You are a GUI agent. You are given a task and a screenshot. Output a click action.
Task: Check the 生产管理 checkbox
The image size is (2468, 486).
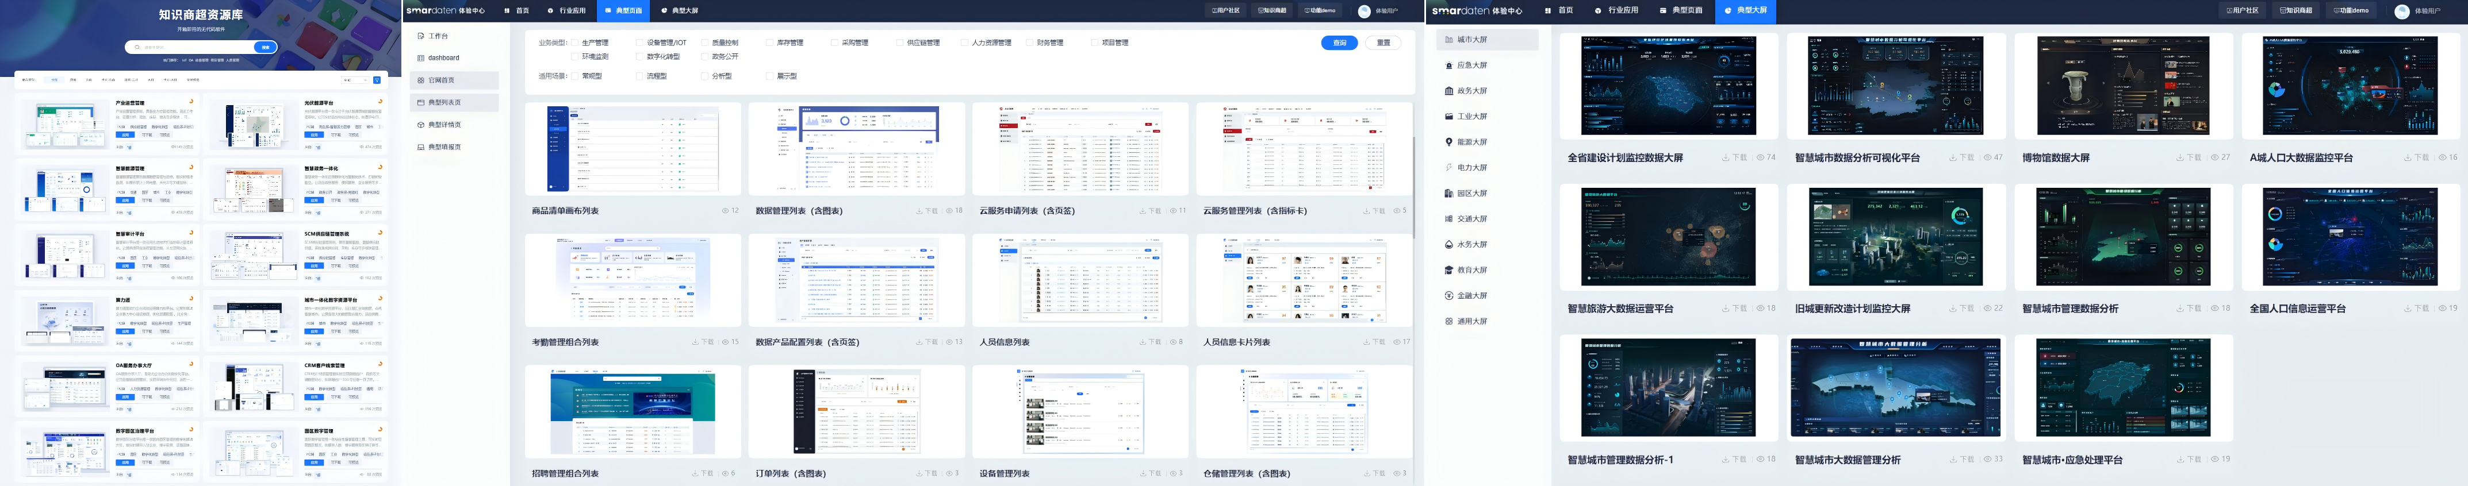click(575, 43)
